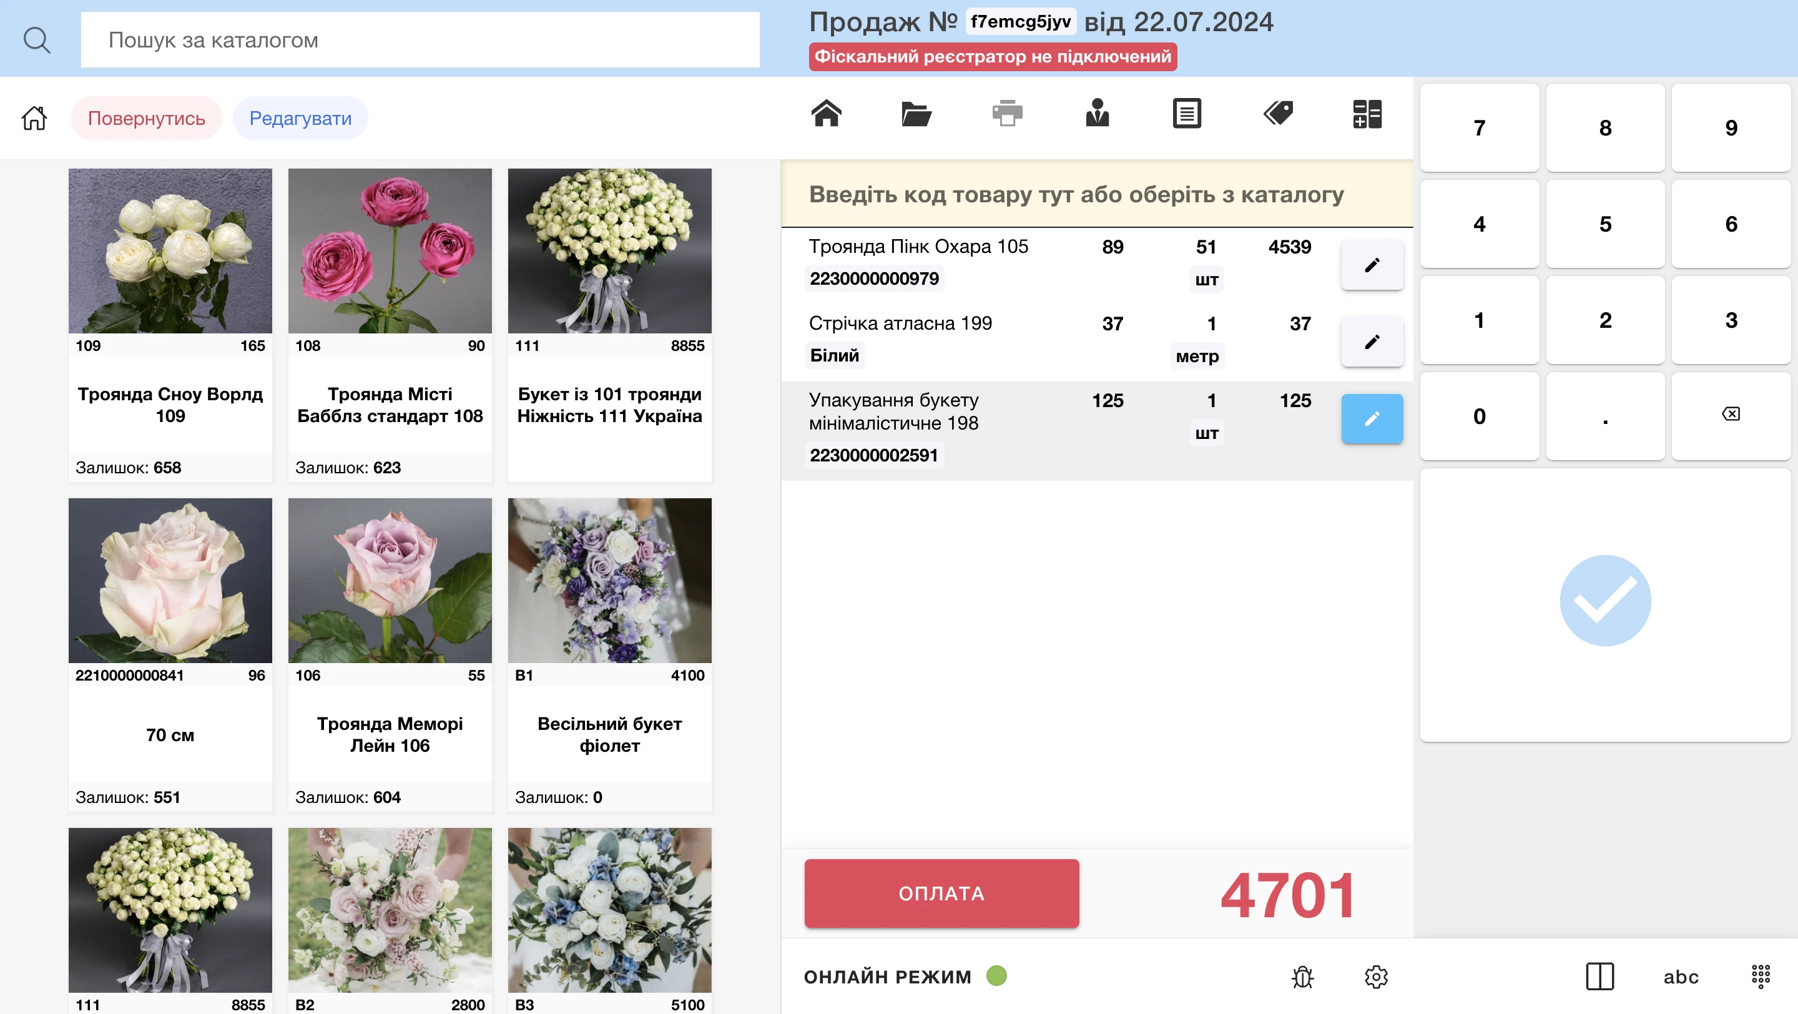Click the keypad backspace icon
Image resolution: width=1798 pixels, height=1014 pixels.
(1731, 415)
